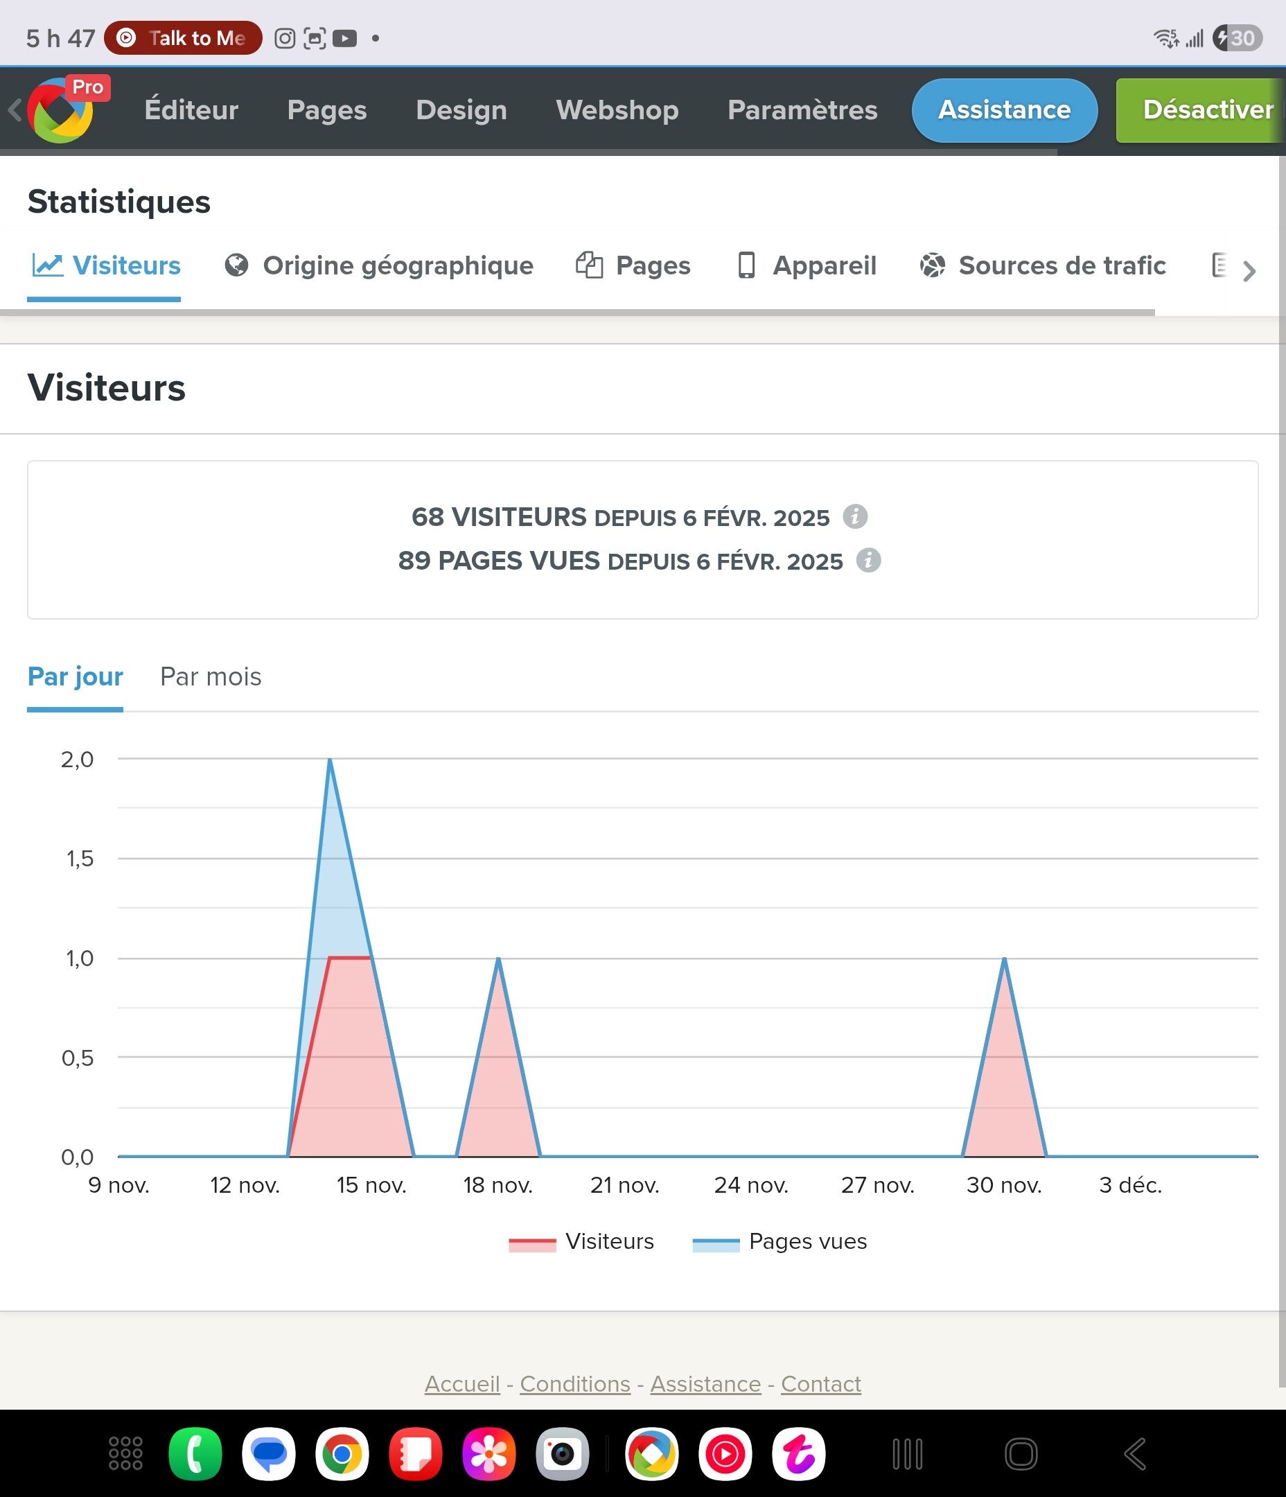The width and height of the screenshot is (1286, 1497).
Task: Tap the Instagram notification icon
Action: (285, 38)
